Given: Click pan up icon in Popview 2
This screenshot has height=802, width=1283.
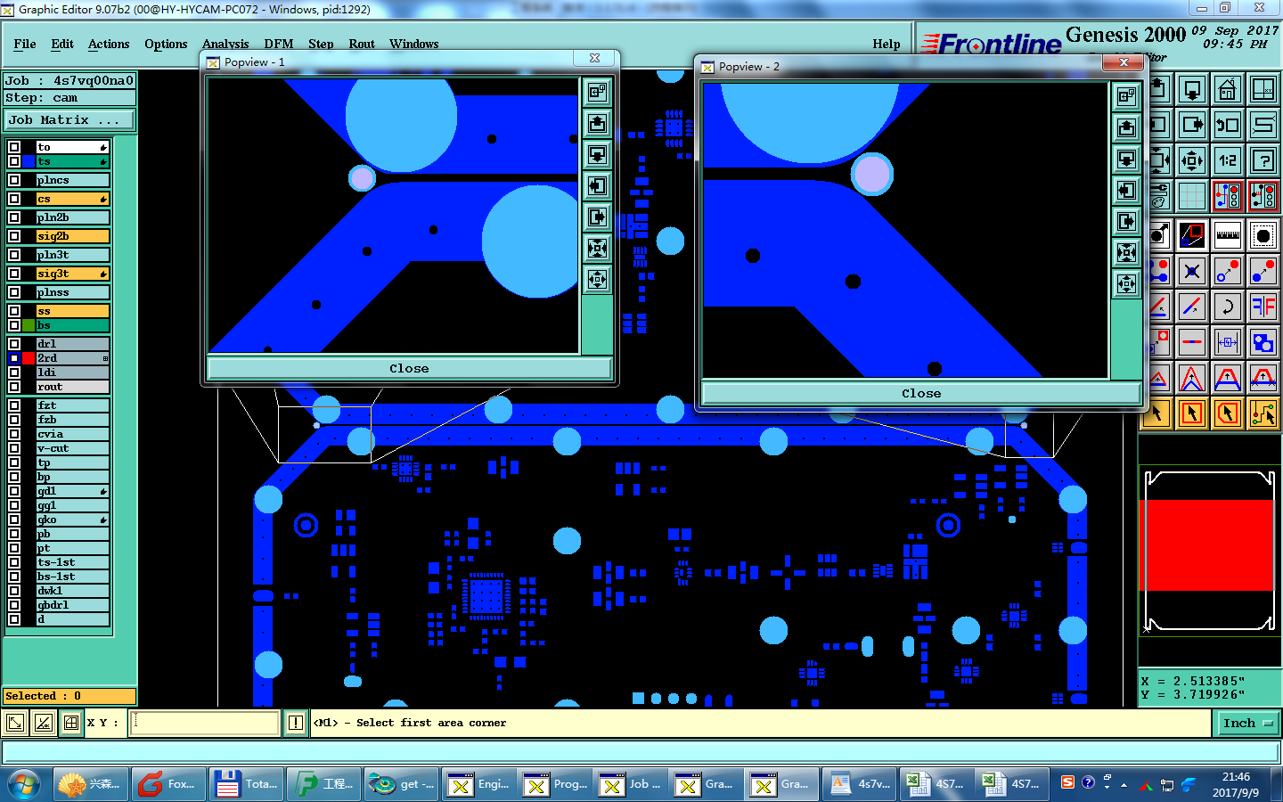Looking at the screenshot, I should pos(1127,127).
